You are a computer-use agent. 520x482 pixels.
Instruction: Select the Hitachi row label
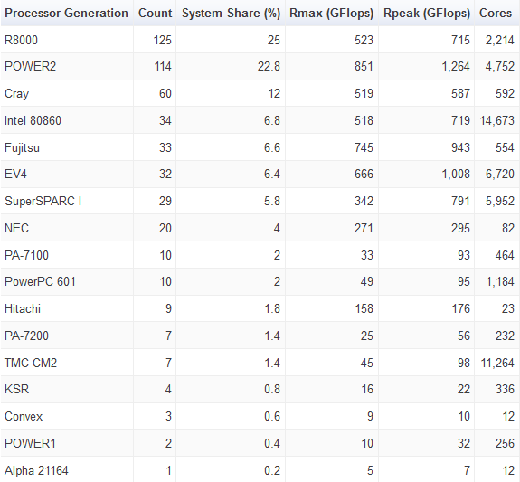23,309
